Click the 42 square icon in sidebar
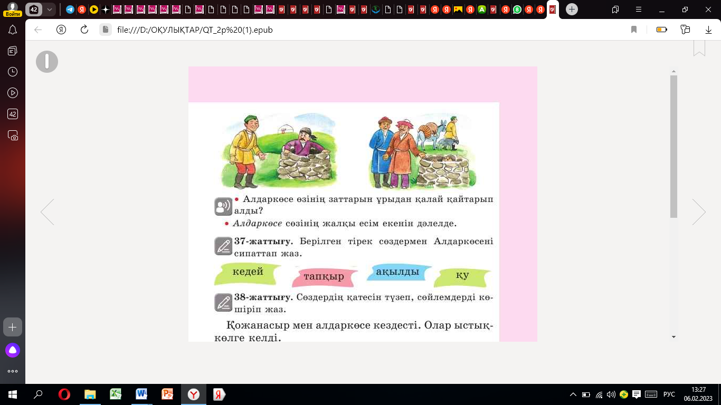The width and height of the screenshot is (721, 405). [13, 114]
